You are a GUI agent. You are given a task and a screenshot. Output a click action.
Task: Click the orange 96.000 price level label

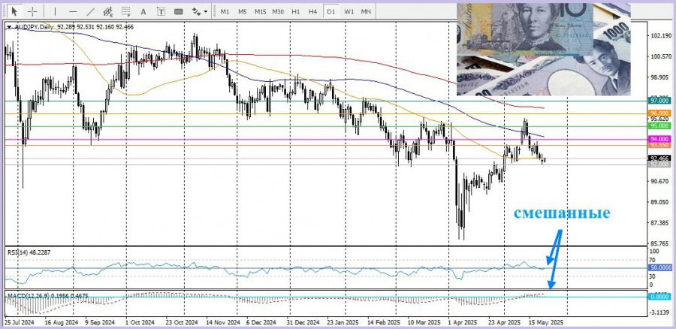[659, 113]
